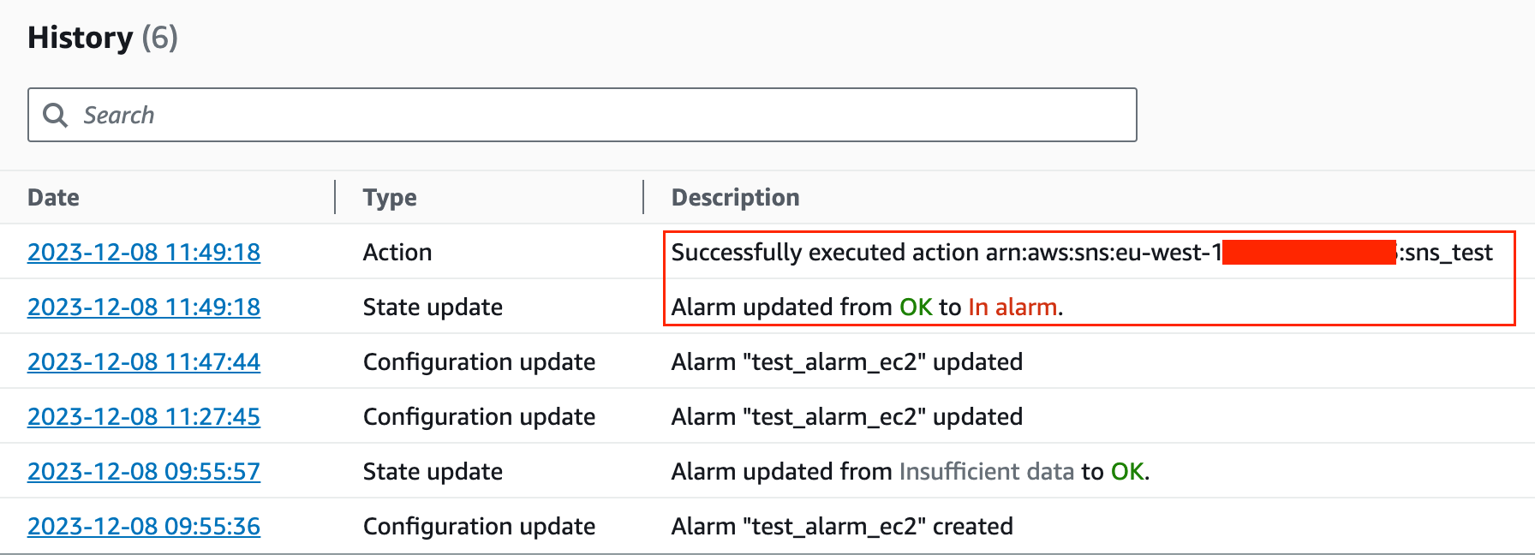Viewport: 1535px width, 555px height.
Task: Sort the table by Description column
Action: (x=735, y=197)
